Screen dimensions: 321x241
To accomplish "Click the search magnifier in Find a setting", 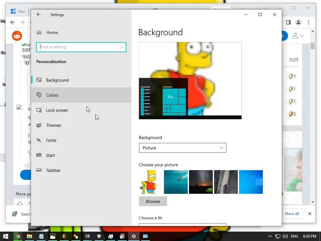I will pyautogui.click(x=122, y=47).
